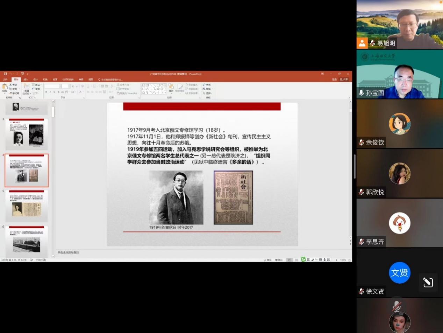
Task: Expand the Select (选择) dropdown
Action: coord(208,93)
